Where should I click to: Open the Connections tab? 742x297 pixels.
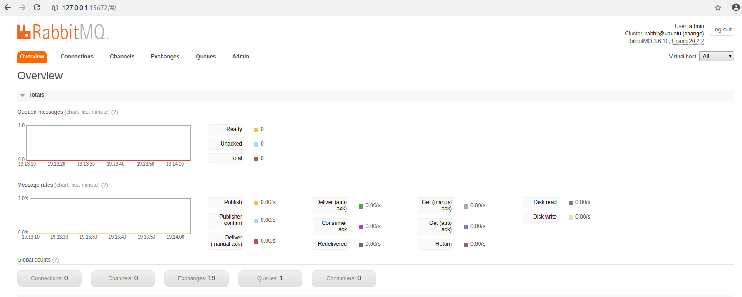(77, 57)
